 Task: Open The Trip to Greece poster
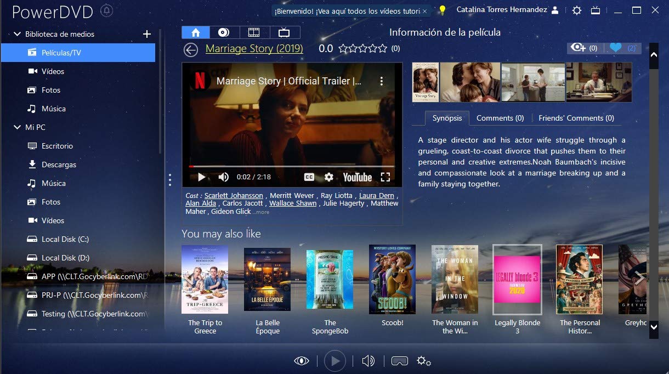(x=205, y=279)
